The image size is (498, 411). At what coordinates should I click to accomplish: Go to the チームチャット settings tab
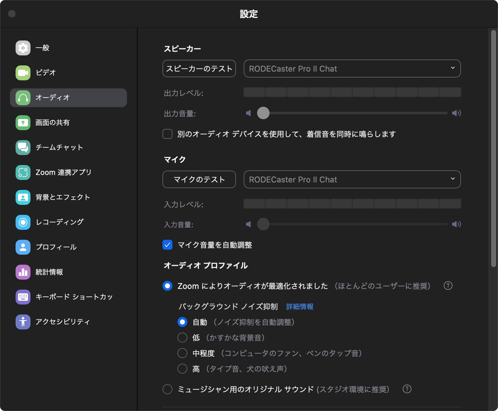tap(68, 148)
